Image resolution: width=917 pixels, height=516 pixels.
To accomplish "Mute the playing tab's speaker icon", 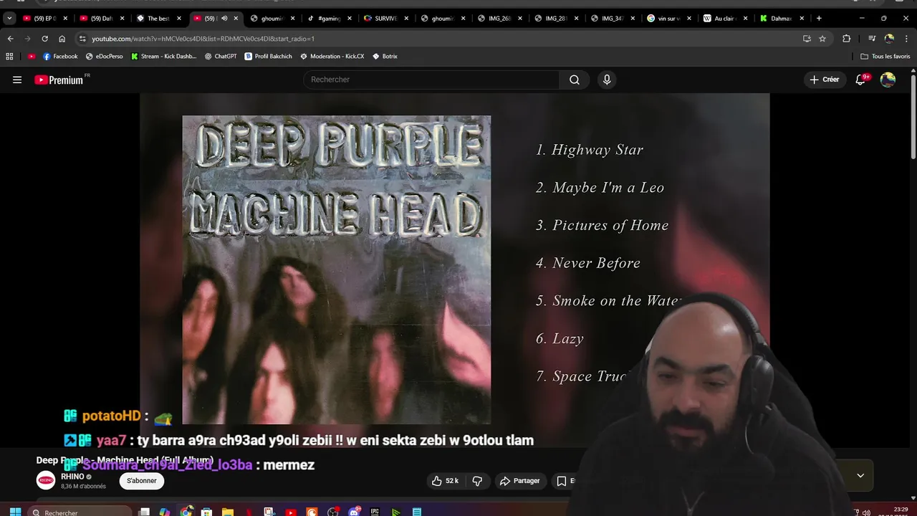I will (x=224, y=19).
